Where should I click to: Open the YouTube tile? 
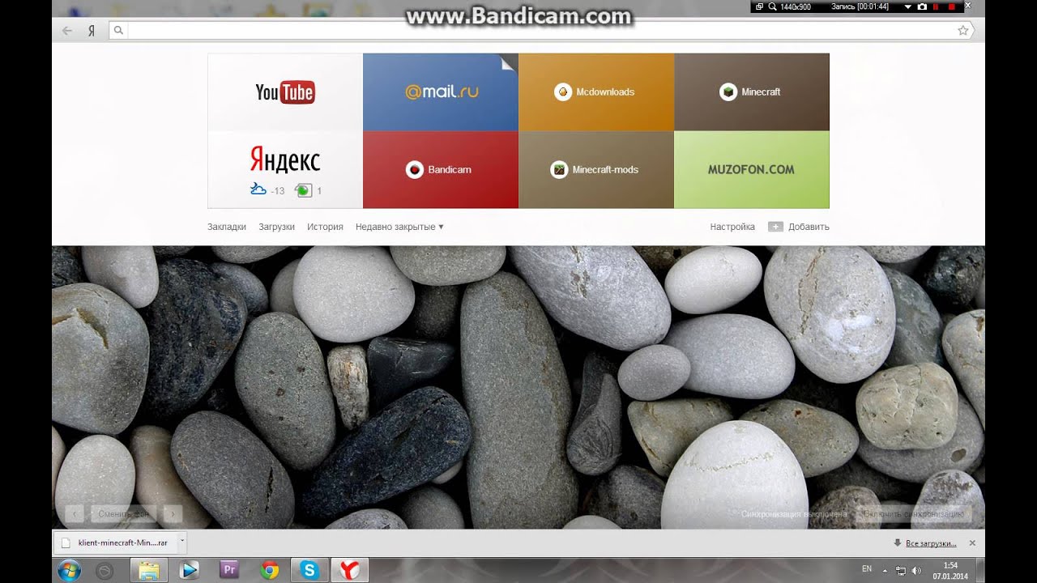point(285,92)
